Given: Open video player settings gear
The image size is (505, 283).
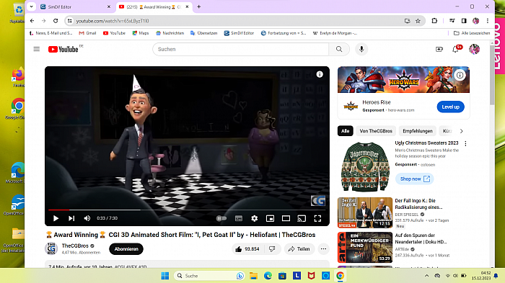Looking at the screenshot, I should click(255, 218).
